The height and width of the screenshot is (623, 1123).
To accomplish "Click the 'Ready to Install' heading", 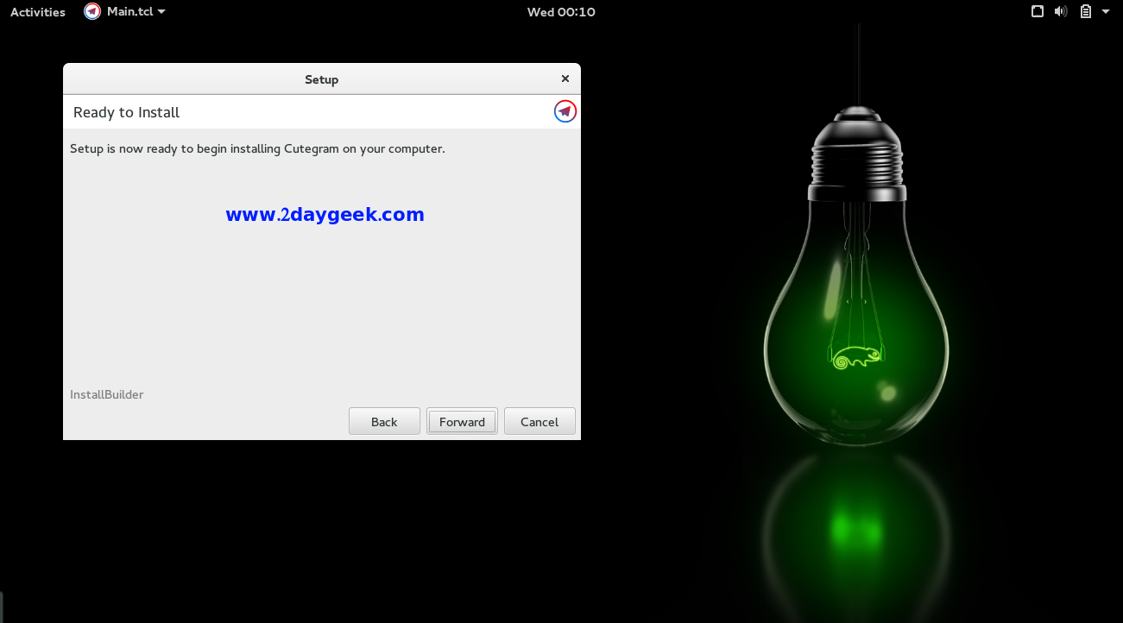I will click(126, 112).
